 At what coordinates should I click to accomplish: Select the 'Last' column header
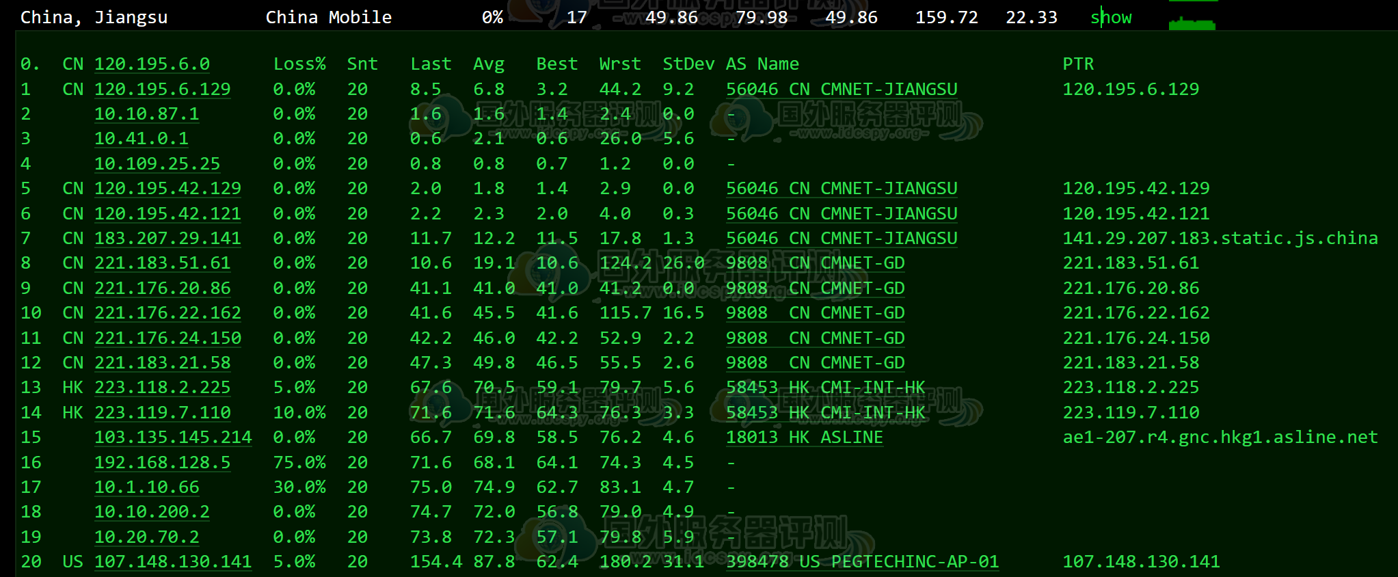431,64
